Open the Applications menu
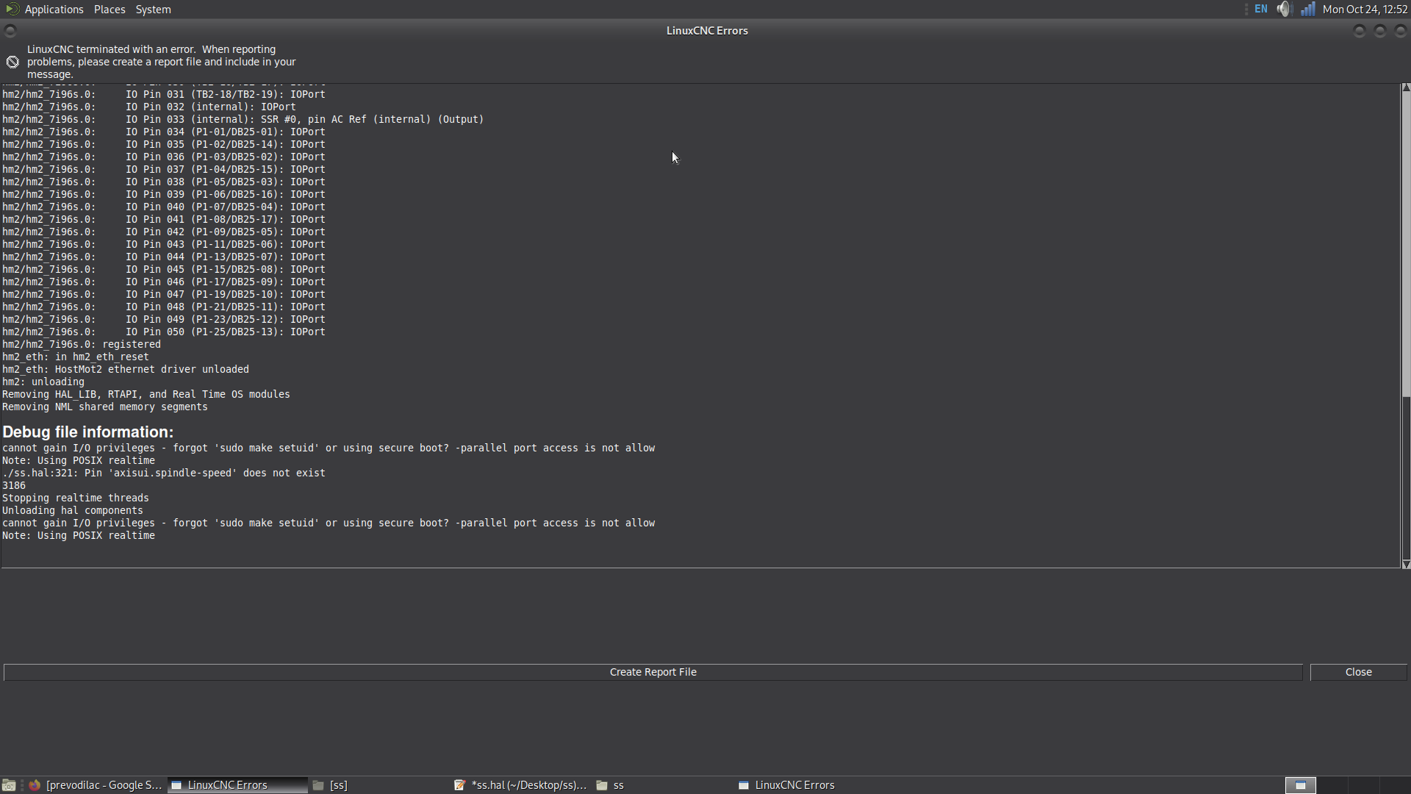The image size is (1411, 794). click(54, 10)
